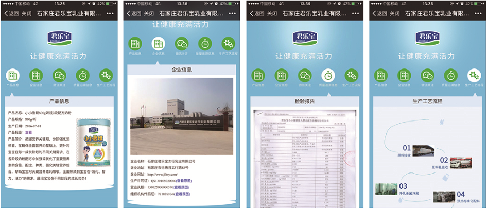The height and width of the screenshot is (208, 487).
Task: Tap 质量追溯信息 icon on the 企业信息 panel screen
Action: tap(205, 44)
